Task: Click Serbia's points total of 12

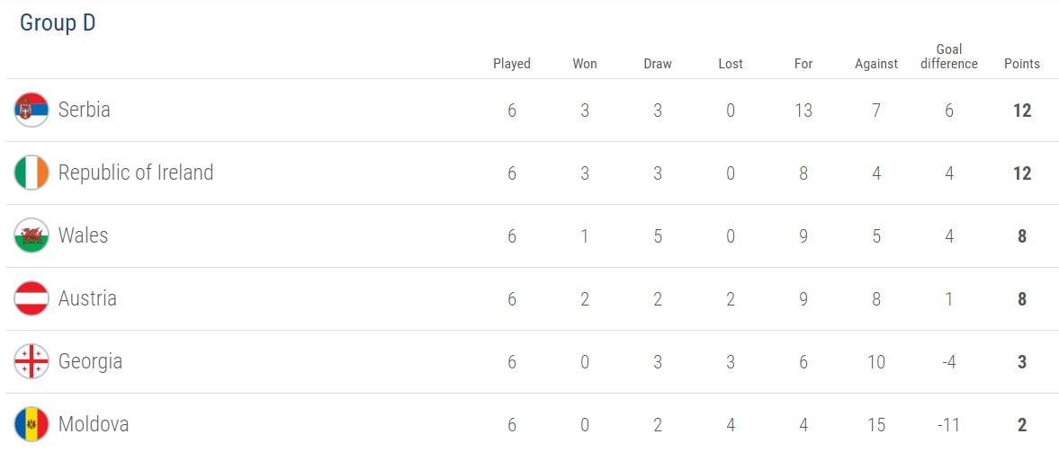Action: (1021, 111)
